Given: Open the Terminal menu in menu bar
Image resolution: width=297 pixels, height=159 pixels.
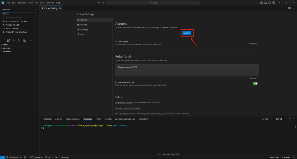Looking at the screenshot, I should (50, 3).
